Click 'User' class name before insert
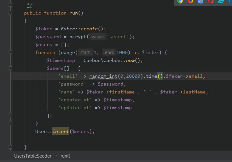Image resolution: width=232 pixels, height=162 pixels. coord(41,131)
